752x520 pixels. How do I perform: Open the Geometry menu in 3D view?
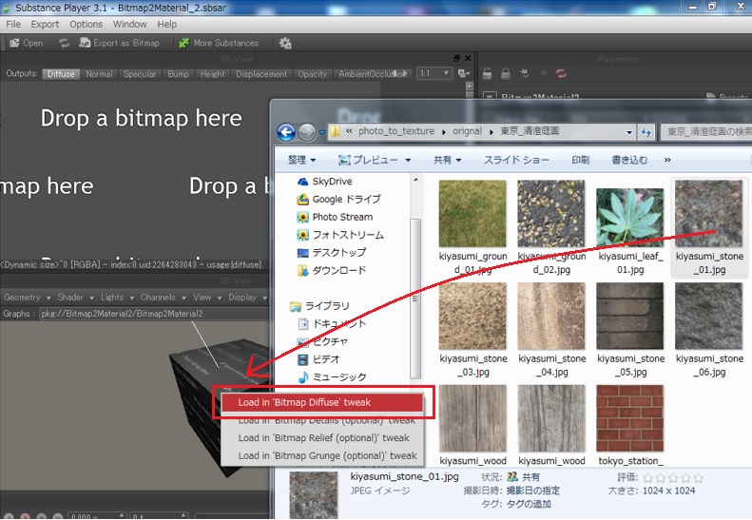tap(27, 298)
